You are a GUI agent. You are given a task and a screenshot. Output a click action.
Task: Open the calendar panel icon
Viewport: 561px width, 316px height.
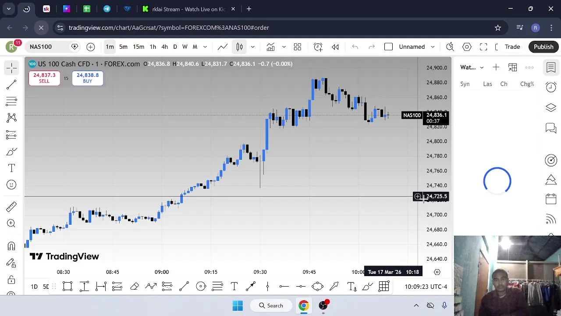[x=551, y=199]
